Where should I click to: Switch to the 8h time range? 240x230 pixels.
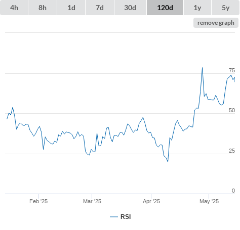tap(43, 8)
